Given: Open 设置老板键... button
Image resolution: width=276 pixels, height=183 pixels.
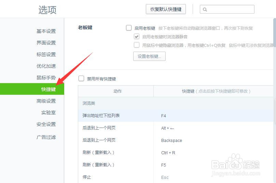Looking at the screenshot, I should click(149, 56).
